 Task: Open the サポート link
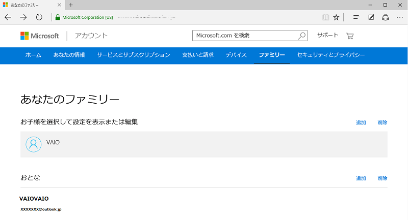pos(327,35)
